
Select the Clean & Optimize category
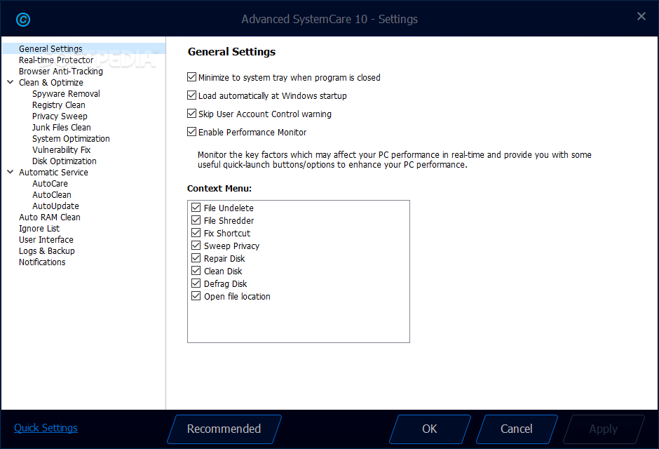(x=51, y=82)
